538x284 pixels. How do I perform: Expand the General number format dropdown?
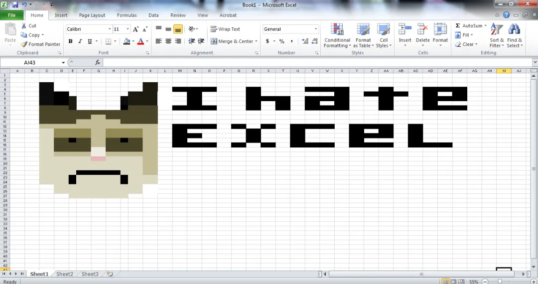316,29
